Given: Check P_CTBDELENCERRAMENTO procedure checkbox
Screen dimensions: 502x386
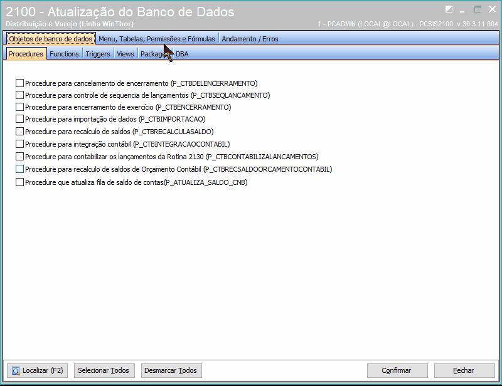Looking at the screenshot, I should [19, 83].
